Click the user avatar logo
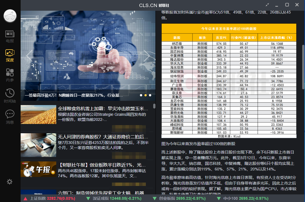305x202 pixels. pyautogui.click(x=10, y=16)
